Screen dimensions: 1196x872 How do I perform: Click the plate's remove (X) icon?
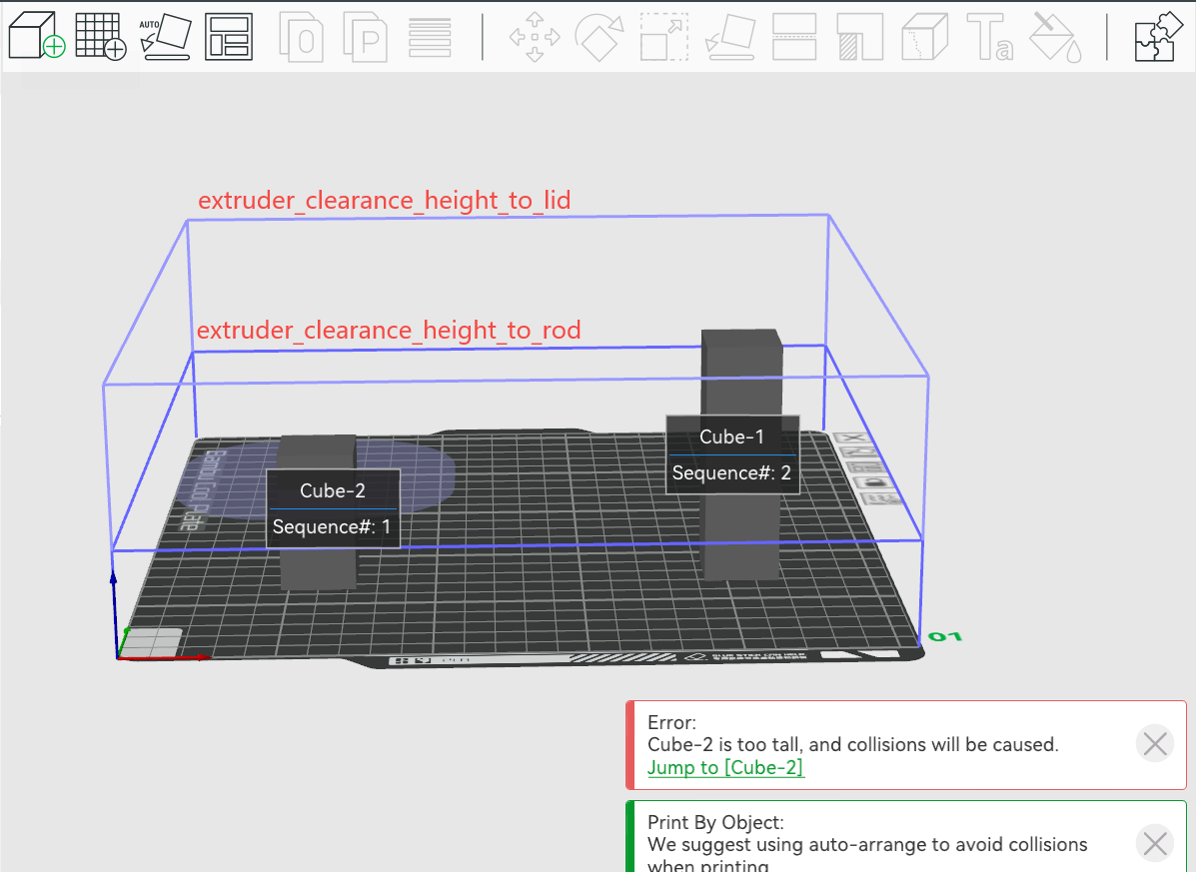852,438
